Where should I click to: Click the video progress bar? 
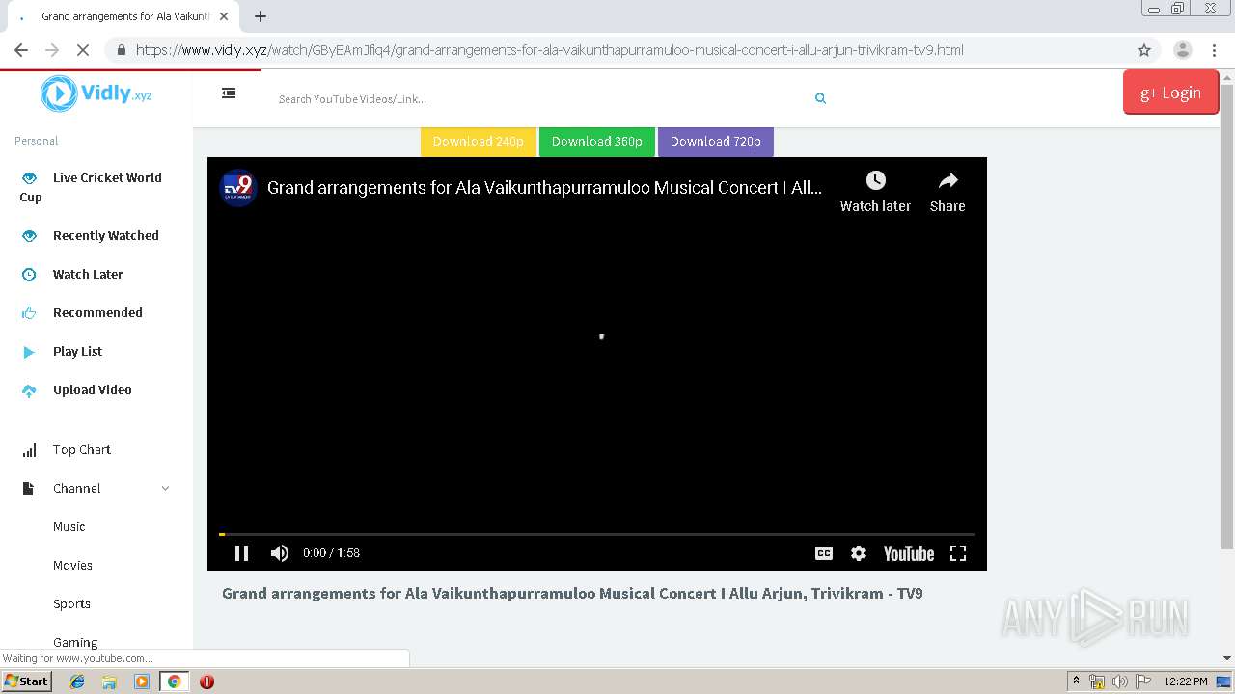coord(597,534)
